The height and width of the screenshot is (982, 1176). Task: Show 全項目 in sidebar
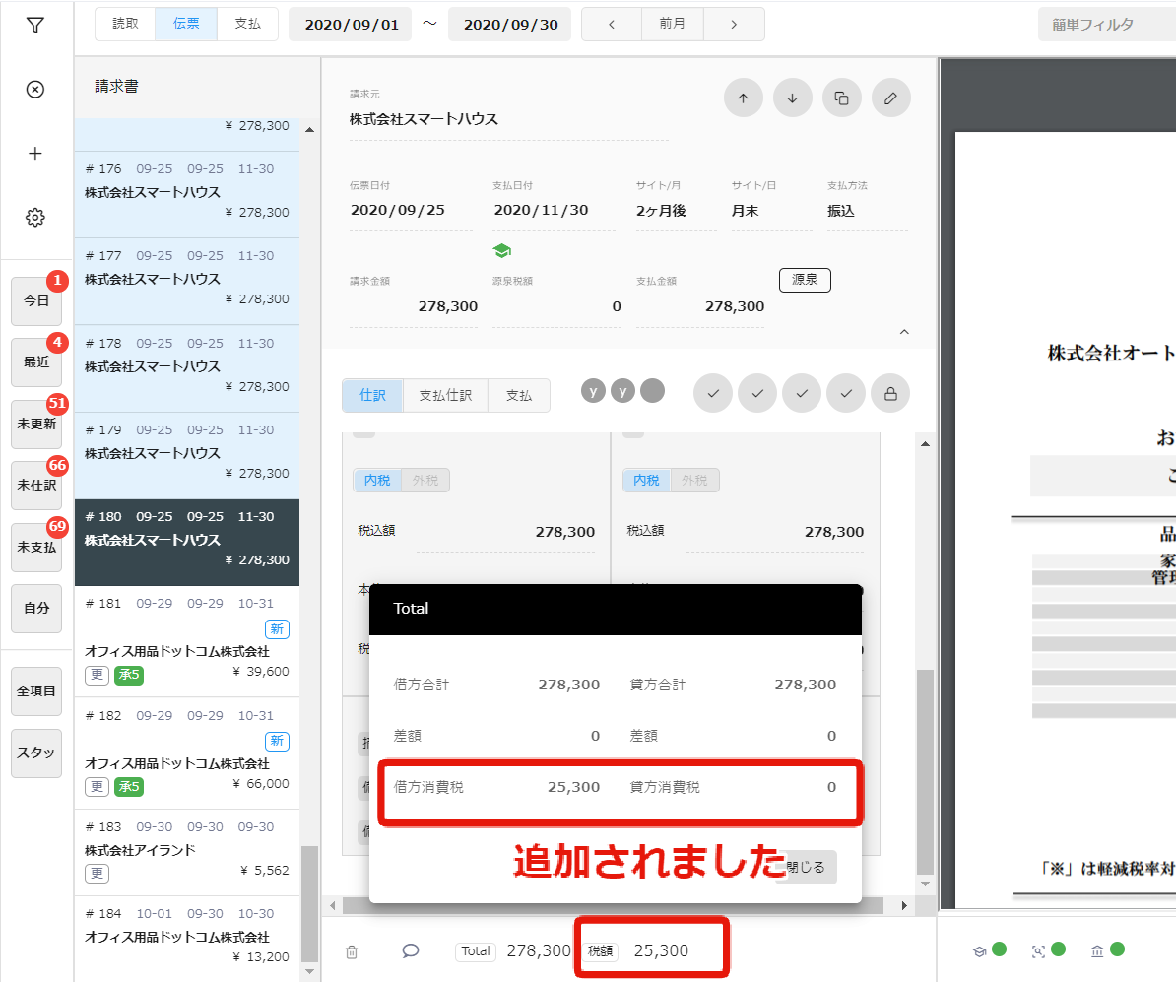coord(36,690)
